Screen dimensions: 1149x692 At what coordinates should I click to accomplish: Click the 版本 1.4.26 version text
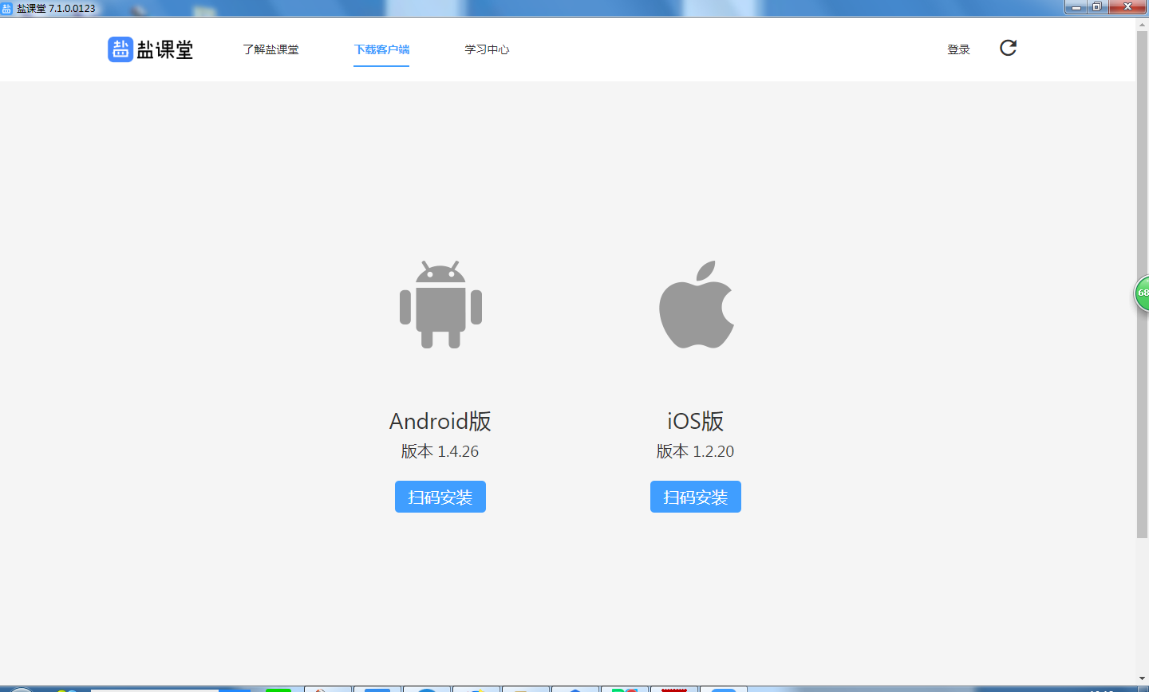tap(440, 451)
